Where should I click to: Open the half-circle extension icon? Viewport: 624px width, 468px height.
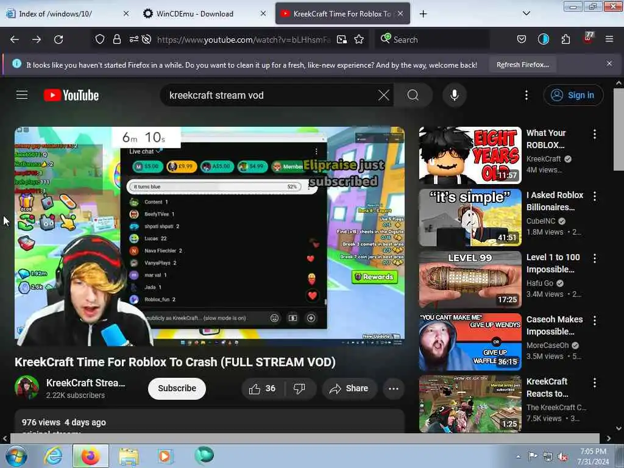(x=543, y=39)
